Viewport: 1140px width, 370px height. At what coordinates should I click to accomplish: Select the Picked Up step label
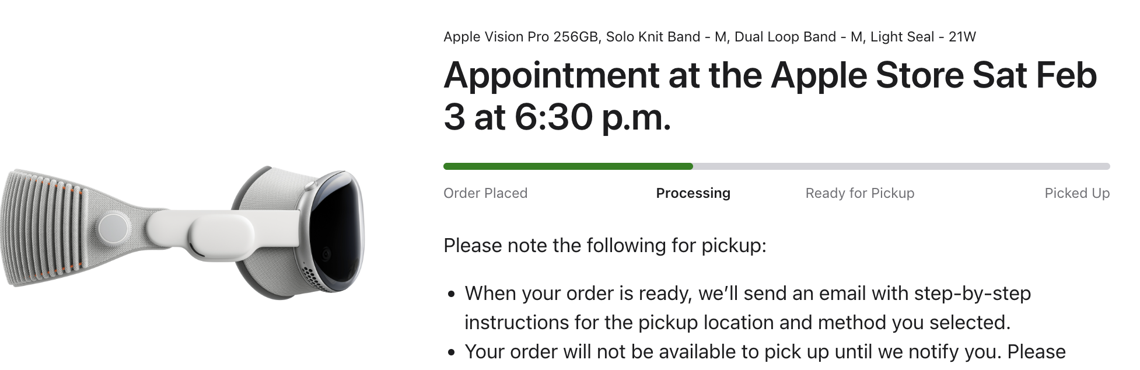[x=1077, y=193]
